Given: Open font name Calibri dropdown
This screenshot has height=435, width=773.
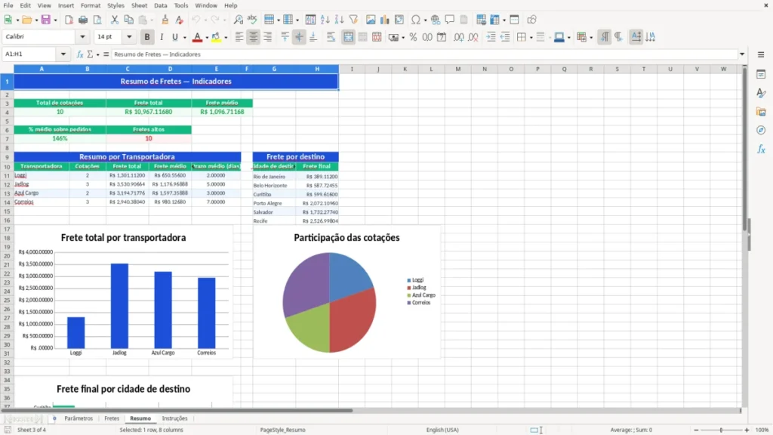Looking at the screenshot, I should pos(82,36).
